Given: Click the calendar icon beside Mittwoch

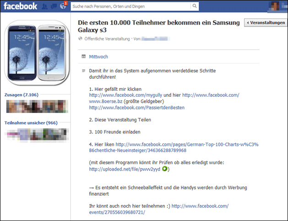Looking at the screenshot, I should [x=84, y=56].
